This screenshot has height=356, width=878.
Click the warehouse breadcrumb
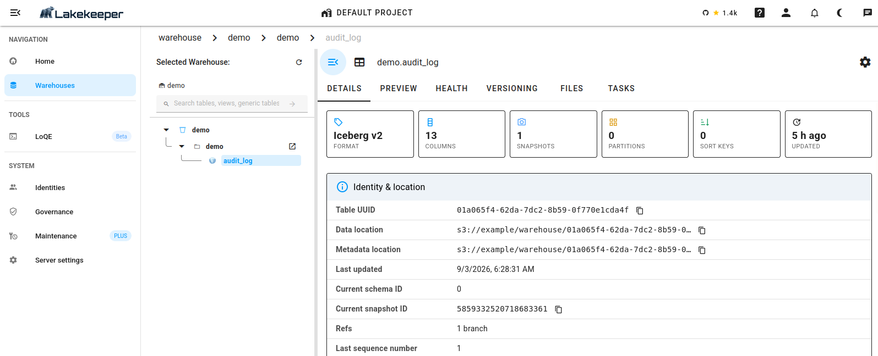point(180,37)
